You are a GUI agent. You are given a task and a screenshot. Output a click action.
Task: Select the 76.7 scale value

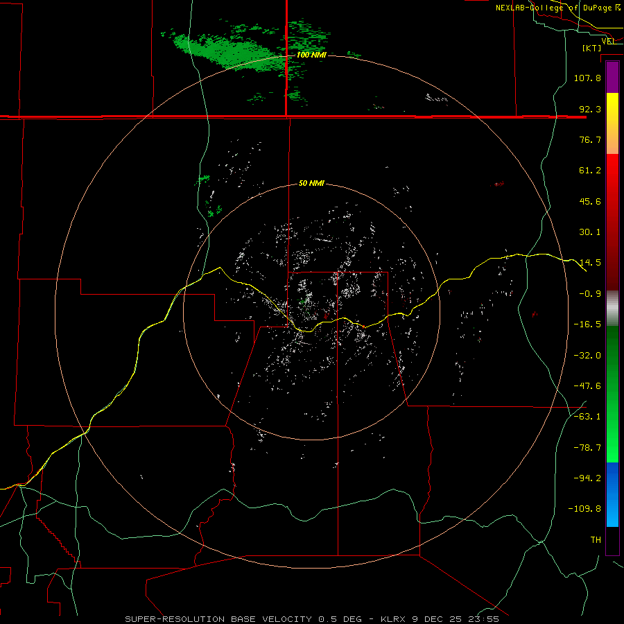tap(590, 139)
